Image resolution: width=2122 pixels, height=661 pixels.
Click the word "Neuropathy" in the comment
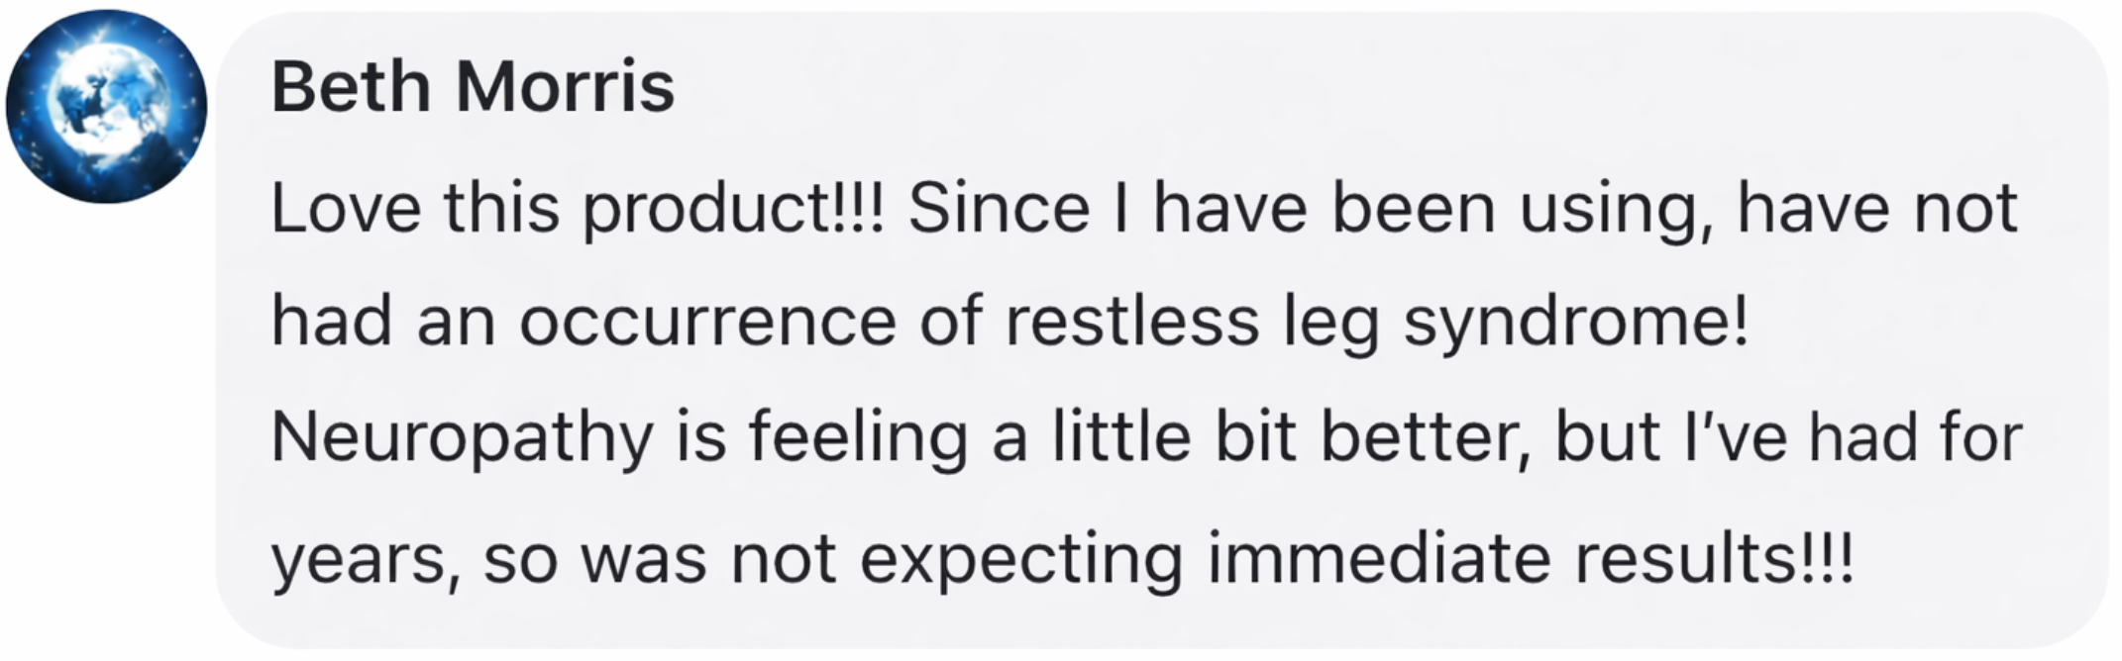tap(462, 437)
